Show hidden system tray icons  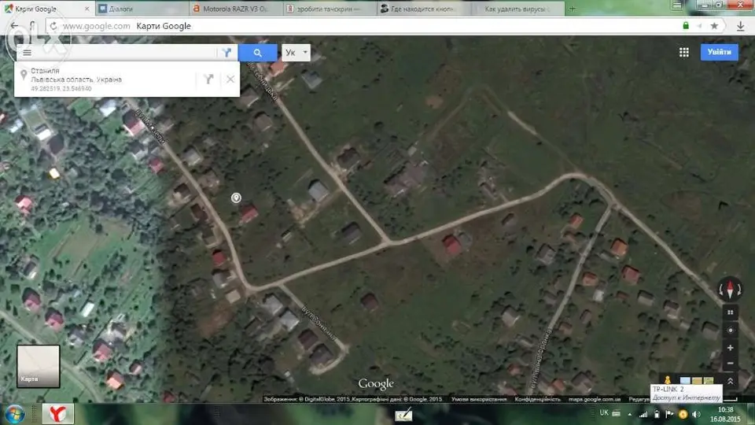coord(629,414)
